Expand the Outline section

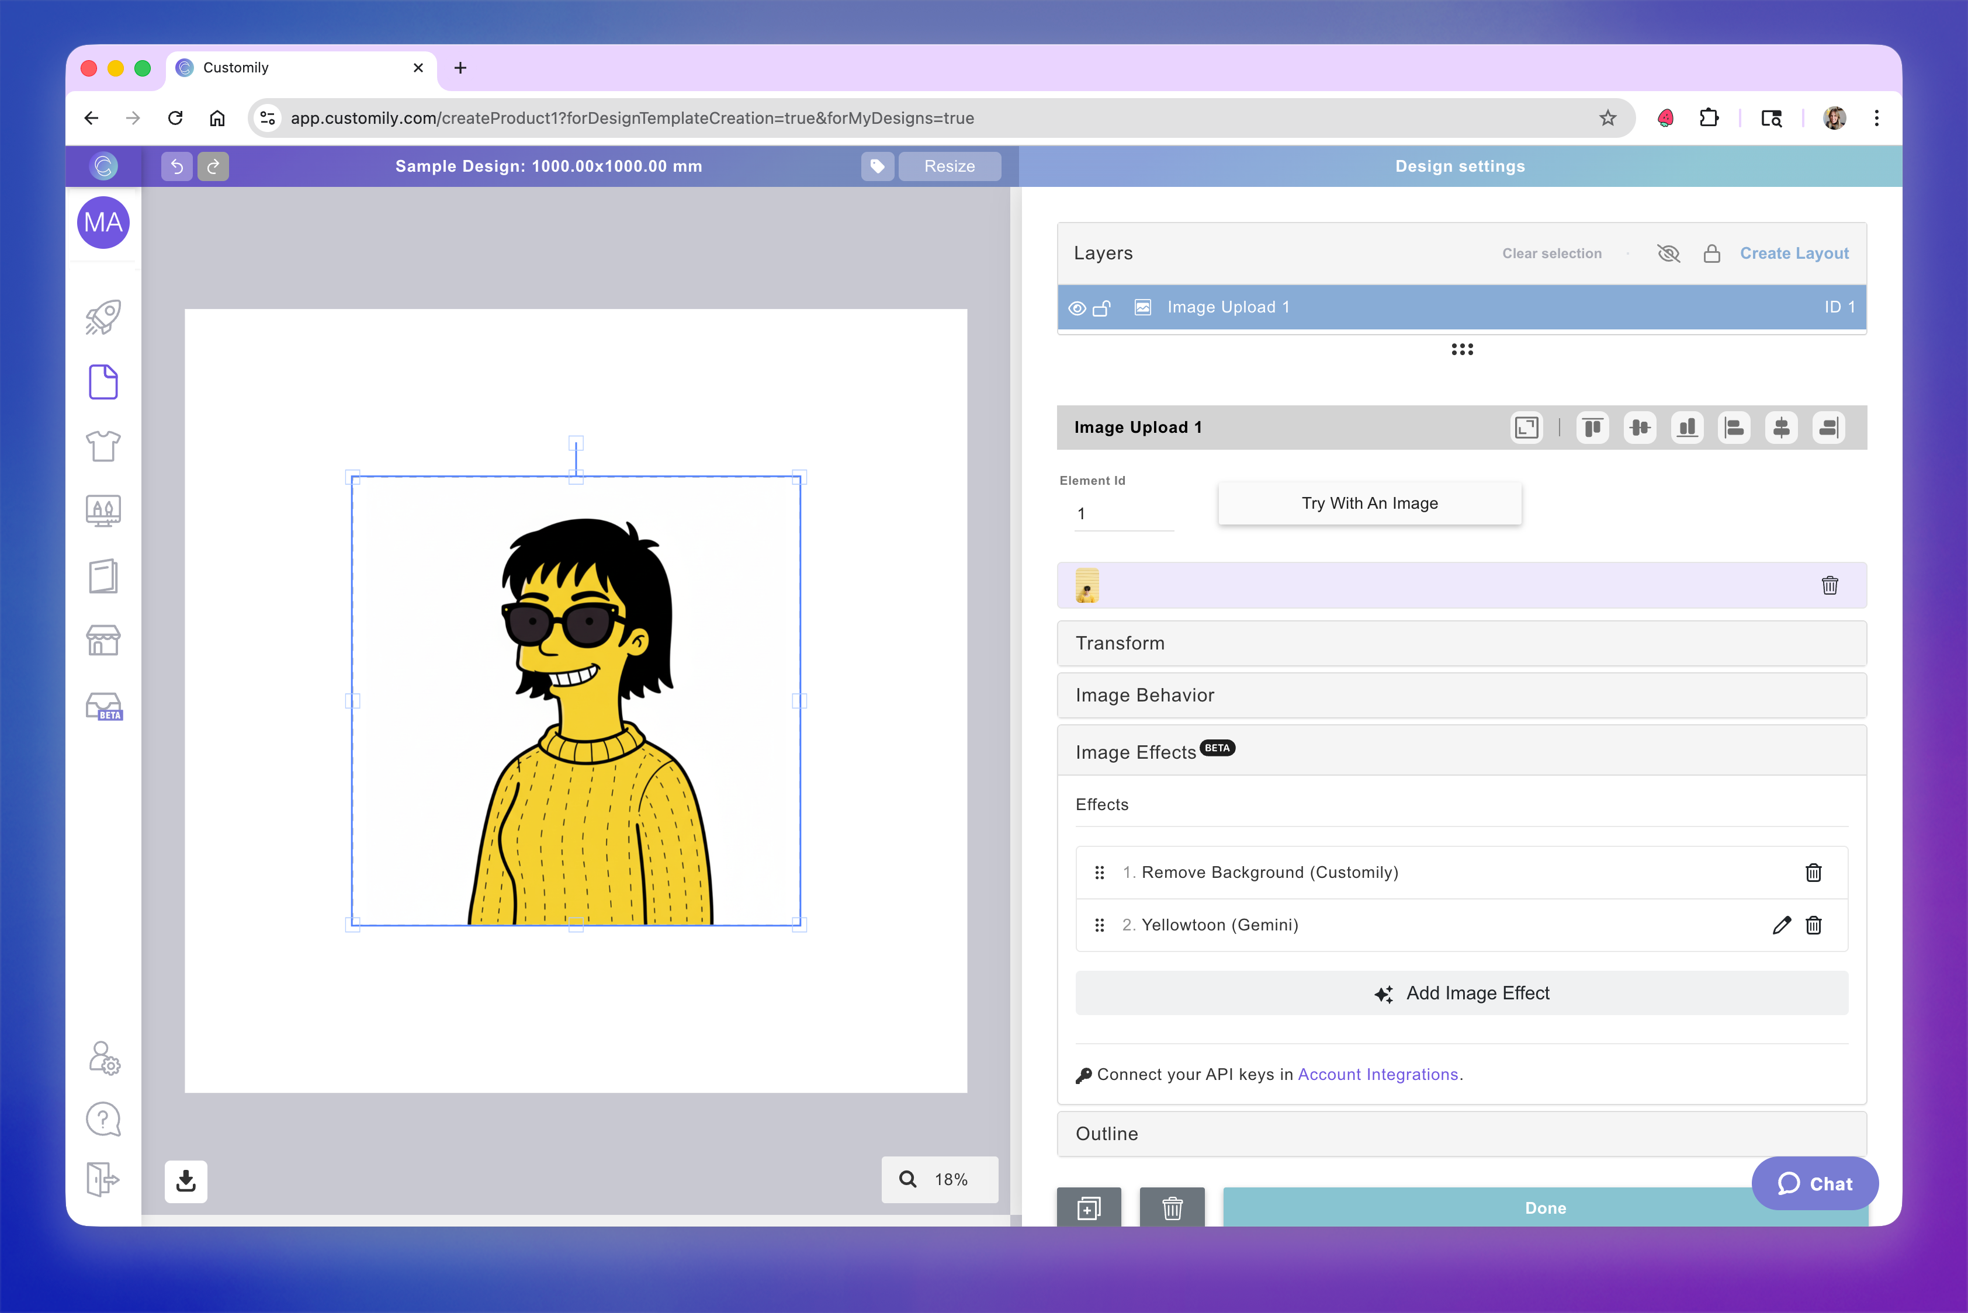pos(1460,1134)
